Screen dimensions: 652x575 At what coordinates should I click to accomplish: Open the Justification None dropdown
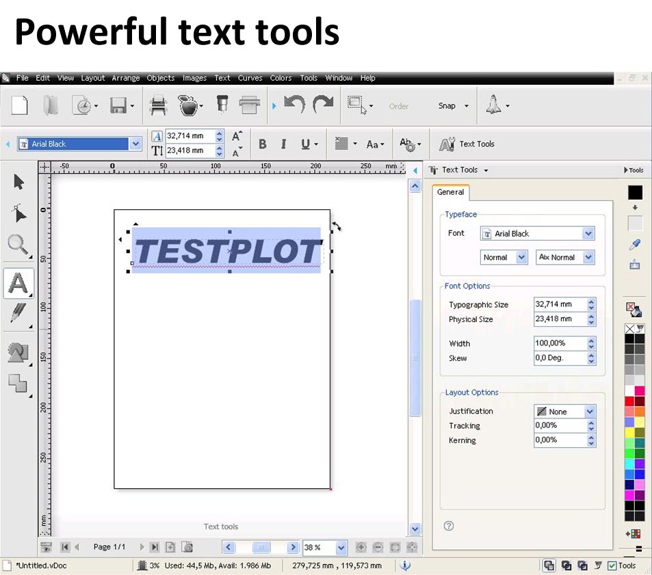point(590,412)
